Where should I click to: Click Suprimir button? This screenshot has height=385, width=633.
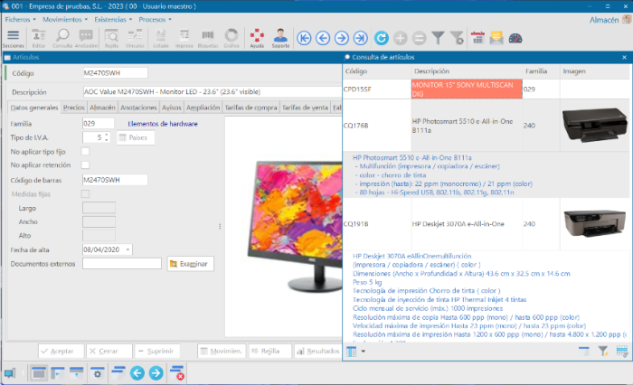click(156, 351)
